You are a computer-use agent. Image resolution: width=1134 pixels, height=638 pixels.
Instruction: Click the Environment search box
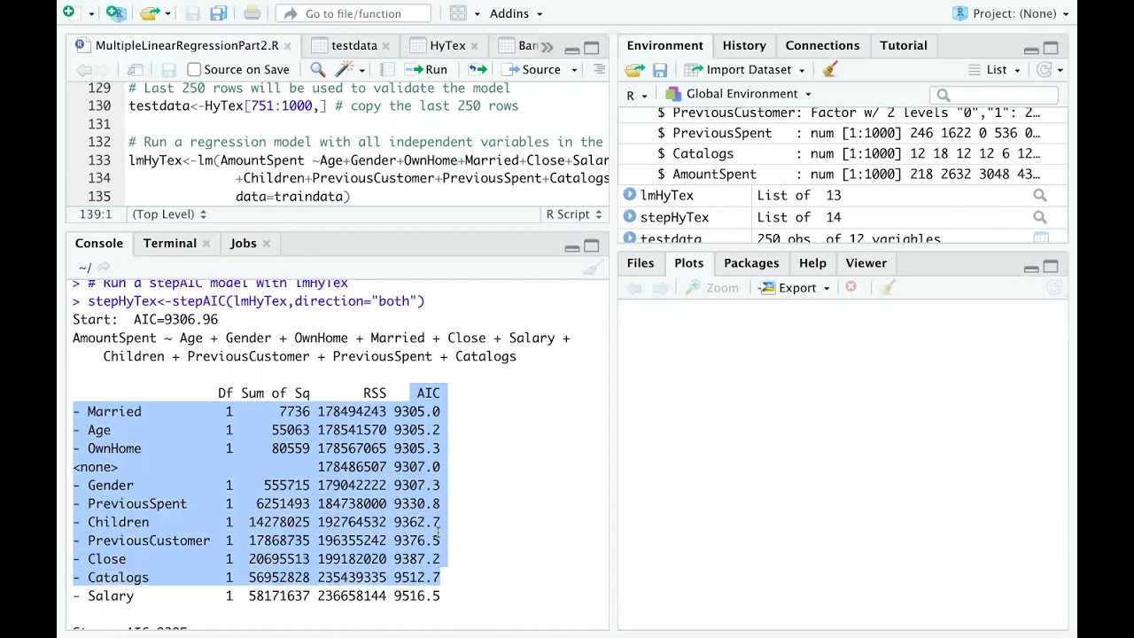994,95
